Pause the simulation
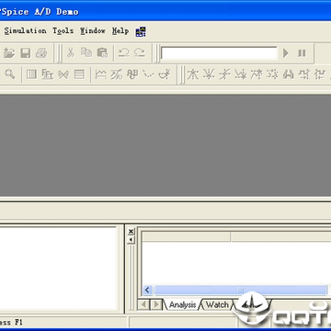 click(x=302, y=53)
